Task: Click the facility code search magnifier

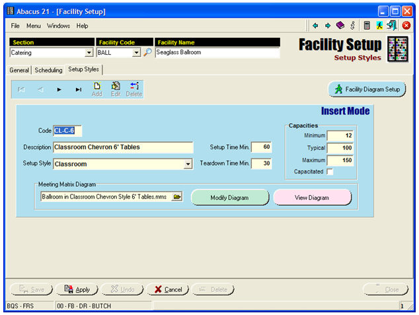Action: (147, 52)
